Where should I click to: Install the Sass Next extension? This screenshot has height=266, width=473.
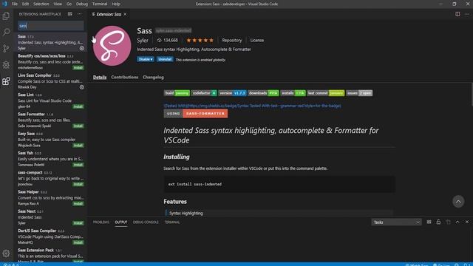click(78, 223)
